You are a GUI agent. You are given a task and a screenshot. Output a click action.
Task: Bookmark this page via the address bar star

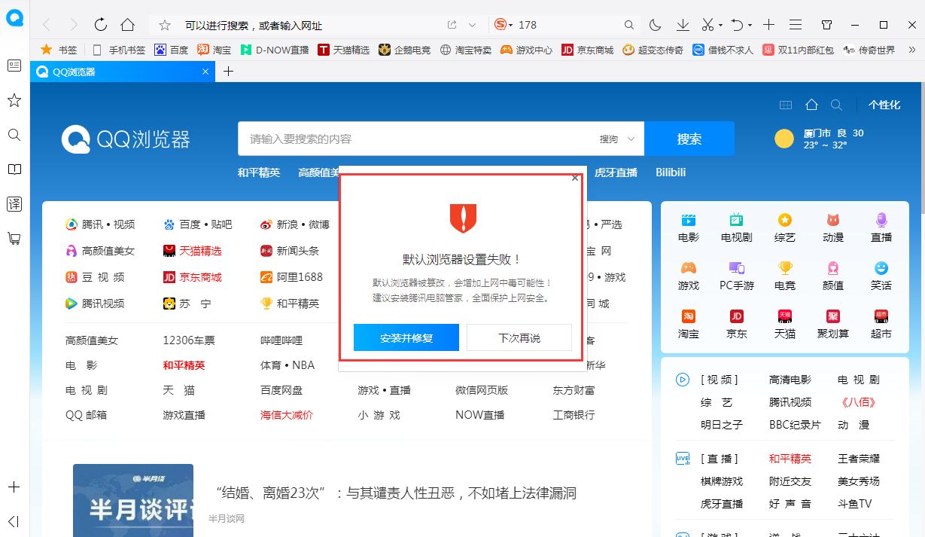point(164,24)
